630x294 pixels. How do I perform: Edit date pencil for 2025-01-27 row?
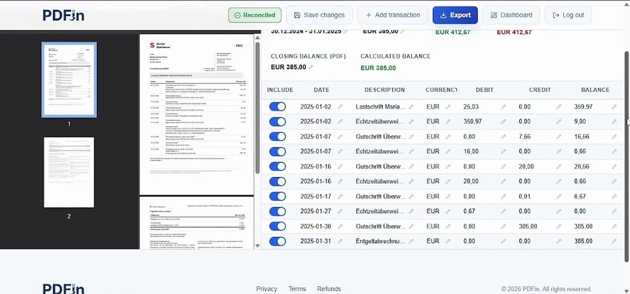coord(340,211)
